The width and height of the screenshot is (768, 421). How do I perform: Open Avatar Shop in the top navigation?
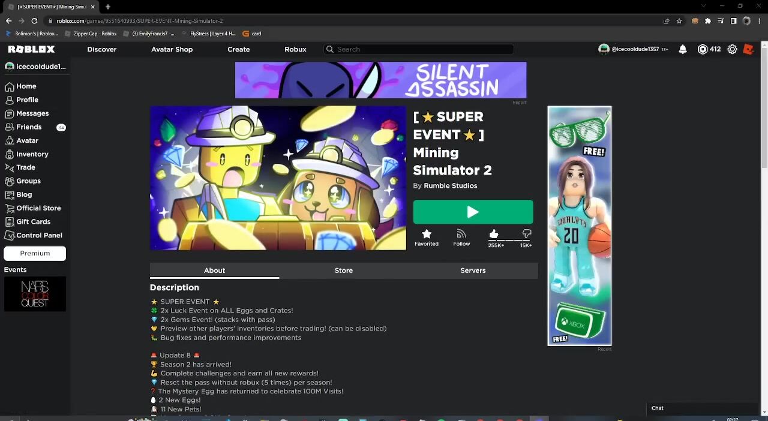(x=172, y=49)
